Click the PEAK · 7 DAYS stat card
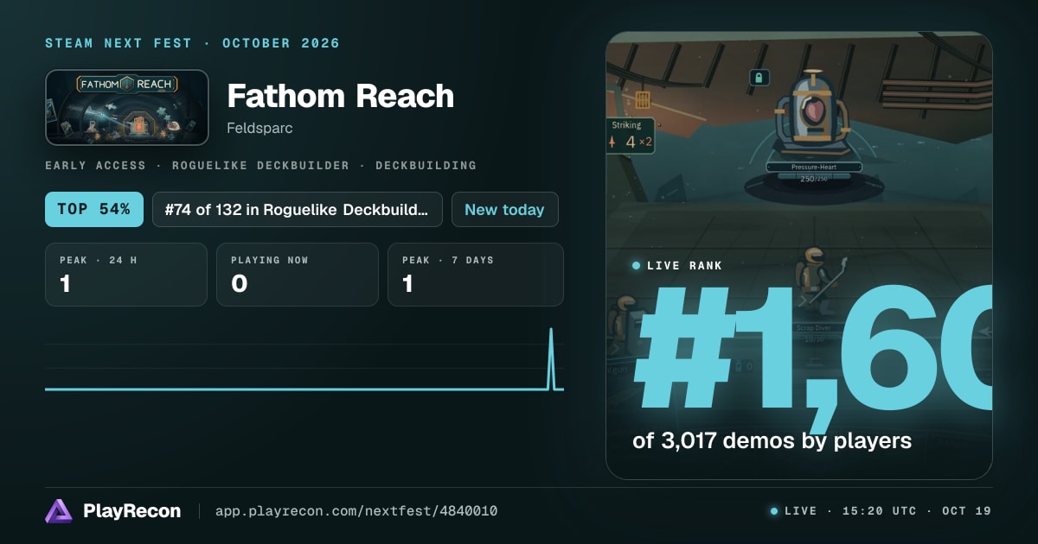This screenshot has height=544, width=1038. point(476,275)
